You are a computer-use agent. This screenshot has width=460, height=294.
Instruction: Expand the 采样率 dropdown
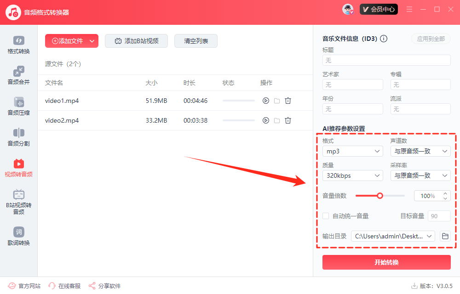pyautogui.click(x=420, y=175)
